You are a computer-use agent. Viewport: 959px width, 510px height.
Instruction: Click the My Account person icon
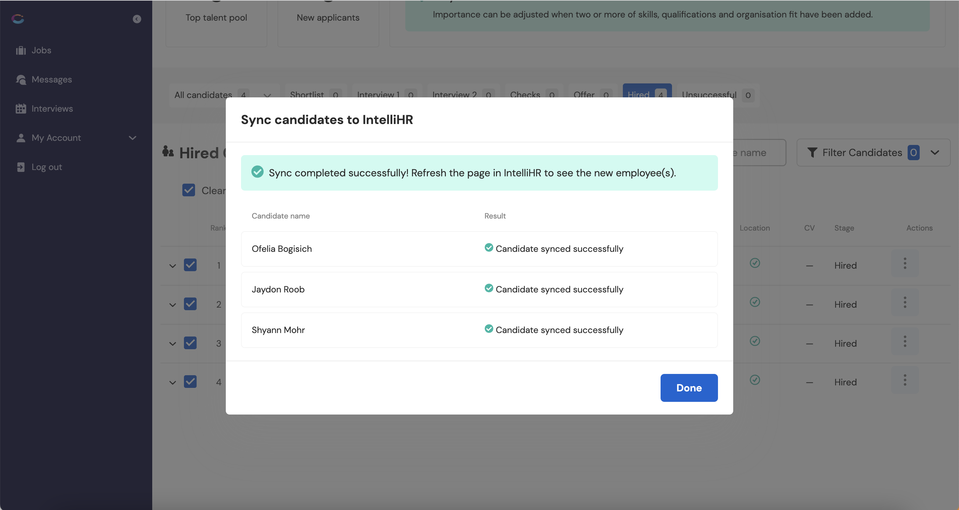coord(21,138)
